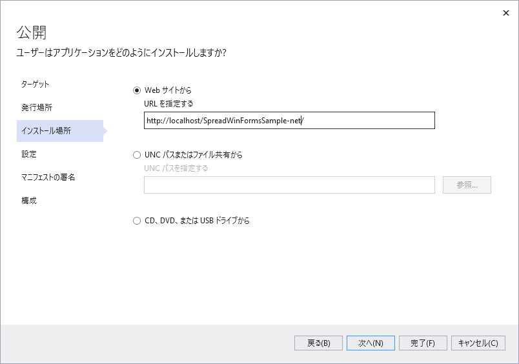Image resolution: width=519 pixels, height=364 pixels.
Task: Click the empty UNC path input field
Action: [289, 185]
